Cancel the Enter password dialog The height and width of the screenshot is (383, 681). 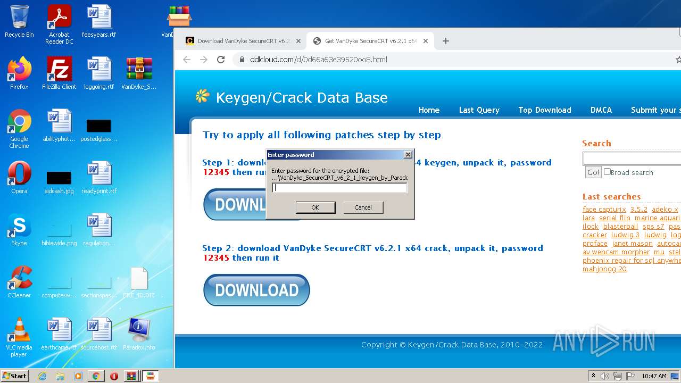pyautogui.click(x=363, y=207)
